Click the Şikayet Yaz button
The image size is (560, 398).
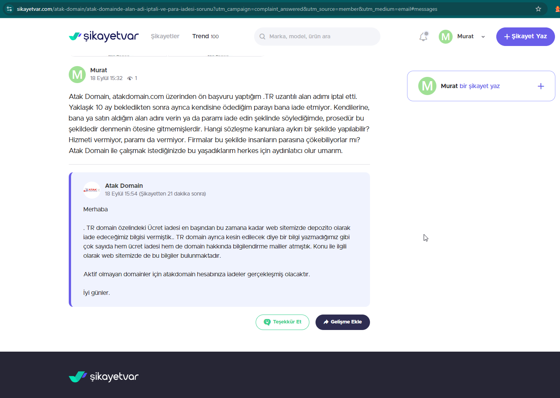click(526, 37)
